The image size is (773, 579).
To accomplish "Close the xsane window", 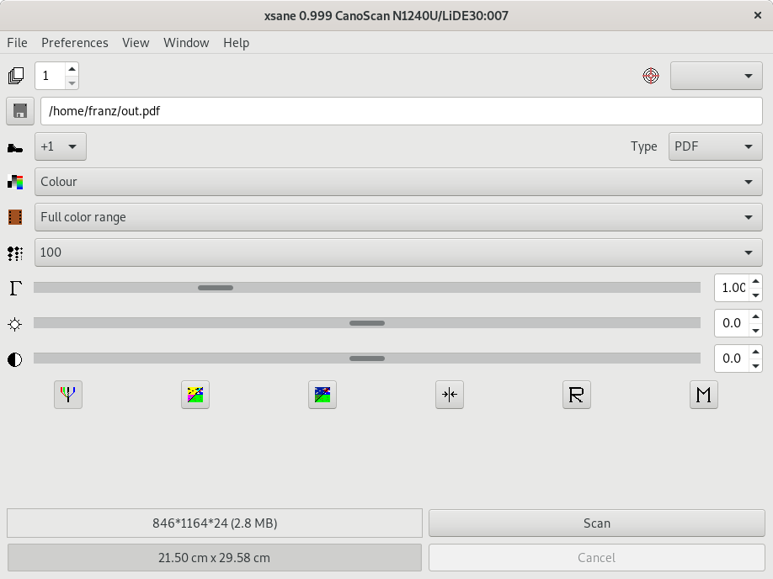I will pos(758,15).
